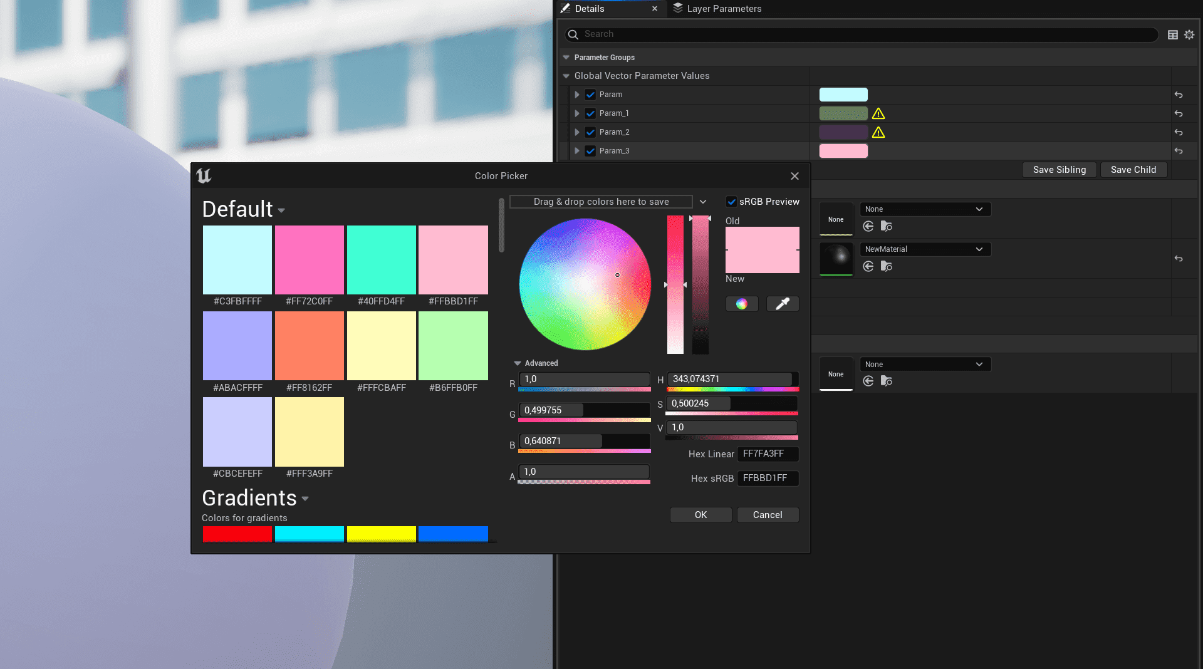The width and height of the screenshot is (1203, 669).
Task: Browse to NewMaterial in Content Browser
Action: [886, 266]
